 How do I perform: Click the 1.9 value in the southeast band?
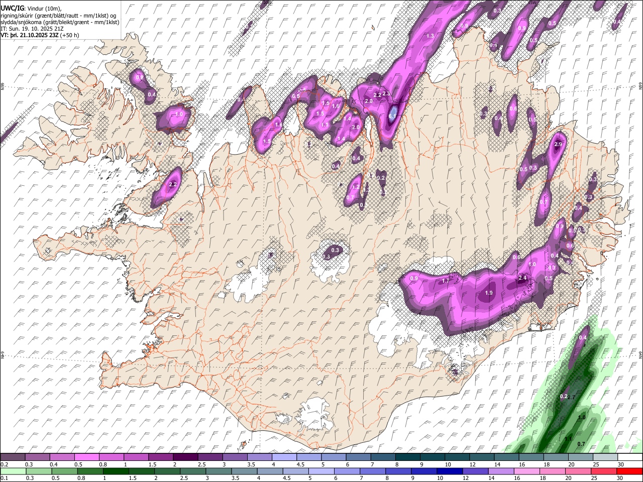coord(489,293)
